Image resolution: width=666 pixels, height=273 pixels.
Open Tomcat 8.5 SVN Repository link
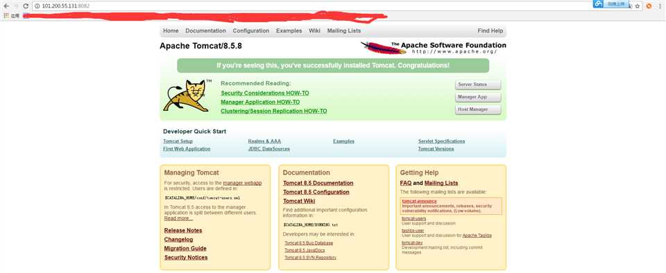pos(311,257)
